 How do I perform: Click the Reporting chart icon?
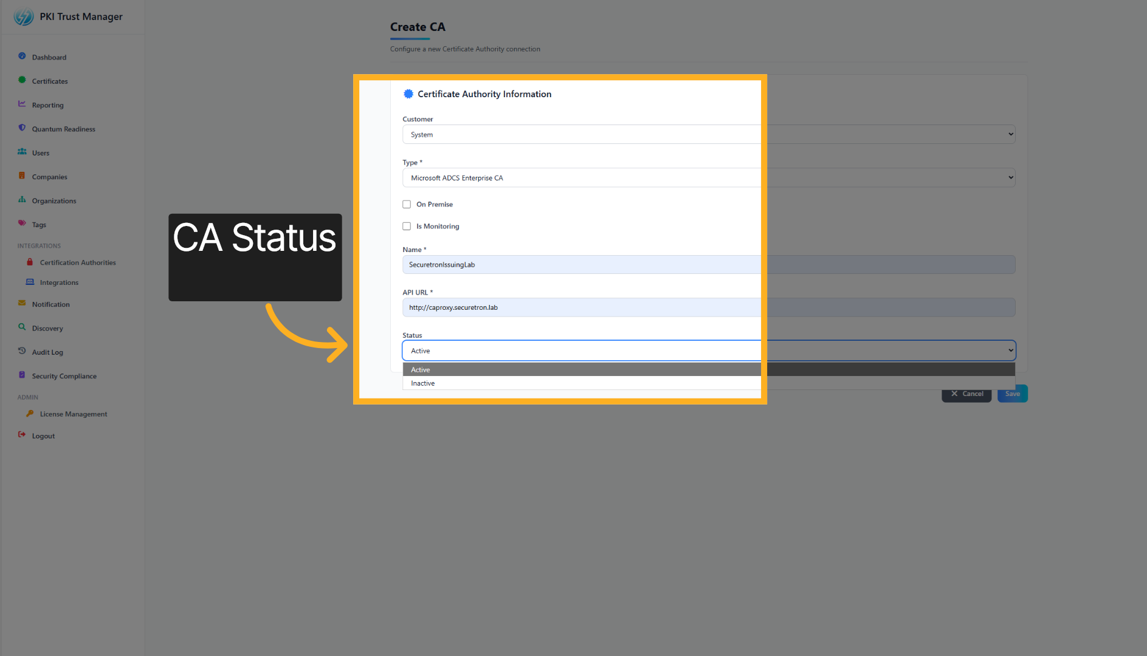[x=22, y=104]
